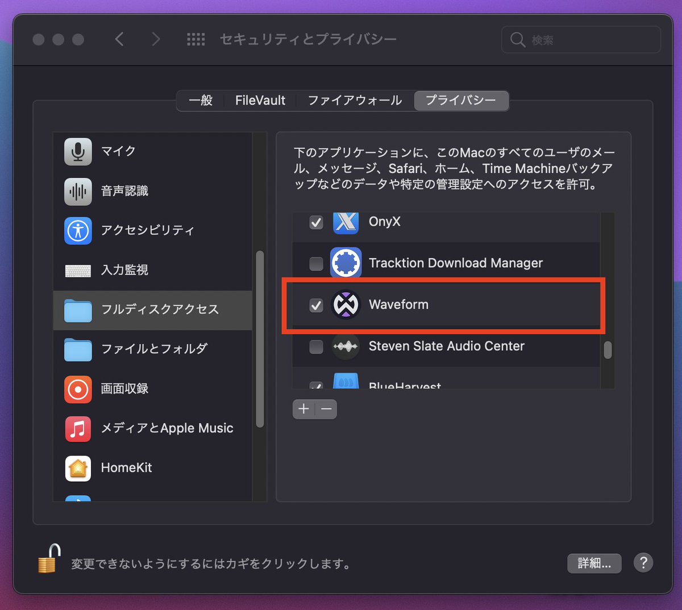Select メディアとApple Music in the sidebar
The width and height of the screenshot is (682, 610).
[152, 429]
